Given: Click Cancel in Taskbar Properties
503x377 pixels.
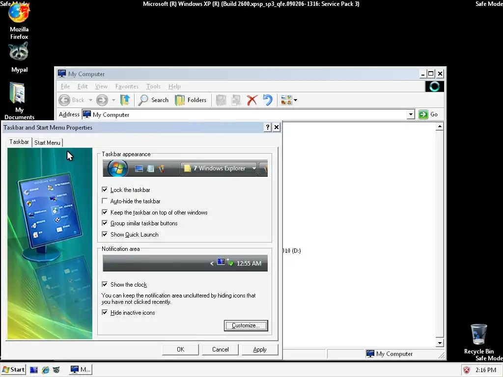Looking at the screenshot, I should [221, 350].
